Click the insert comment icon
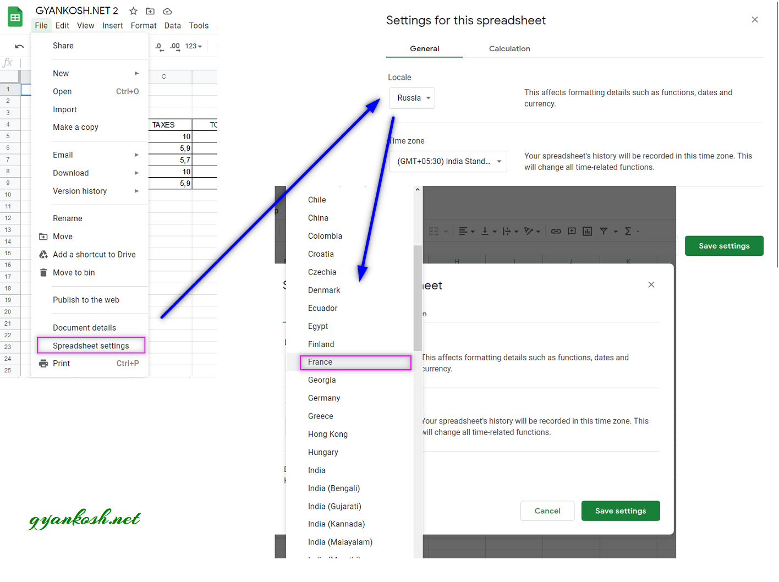This screenshot has height=582, width=779. coord(572,231)
